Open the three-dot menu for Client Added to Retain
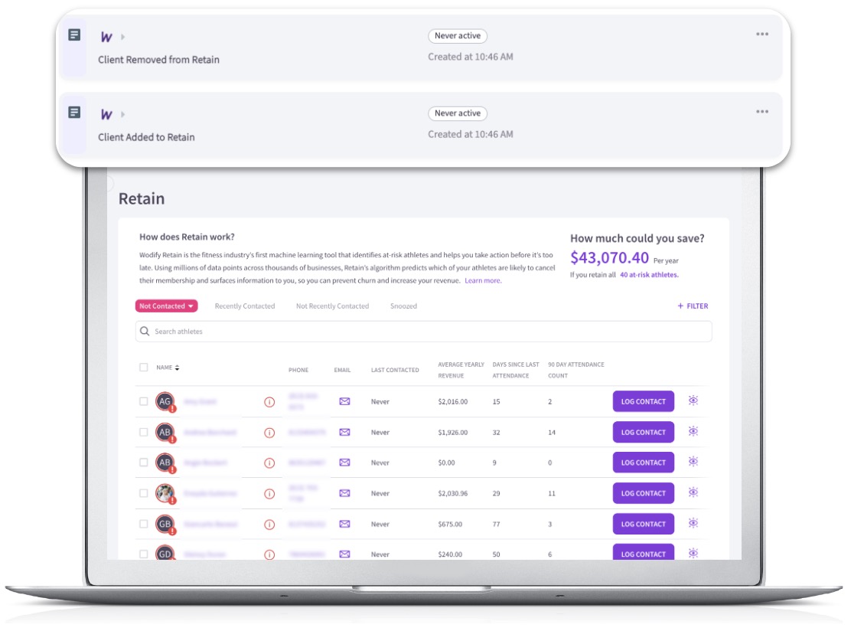The width and height of the screenshot is (851, 631). pyautogui.click(x=762, y=112)
